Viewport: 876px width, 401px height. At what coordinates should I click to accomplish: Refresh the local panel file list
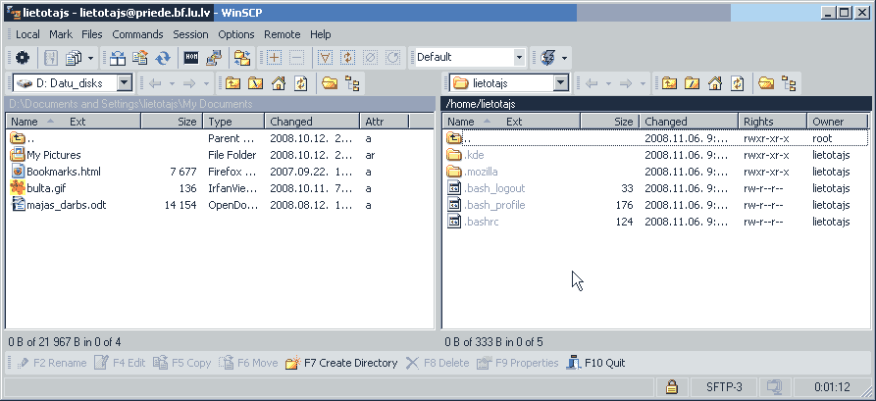[301, 83]
